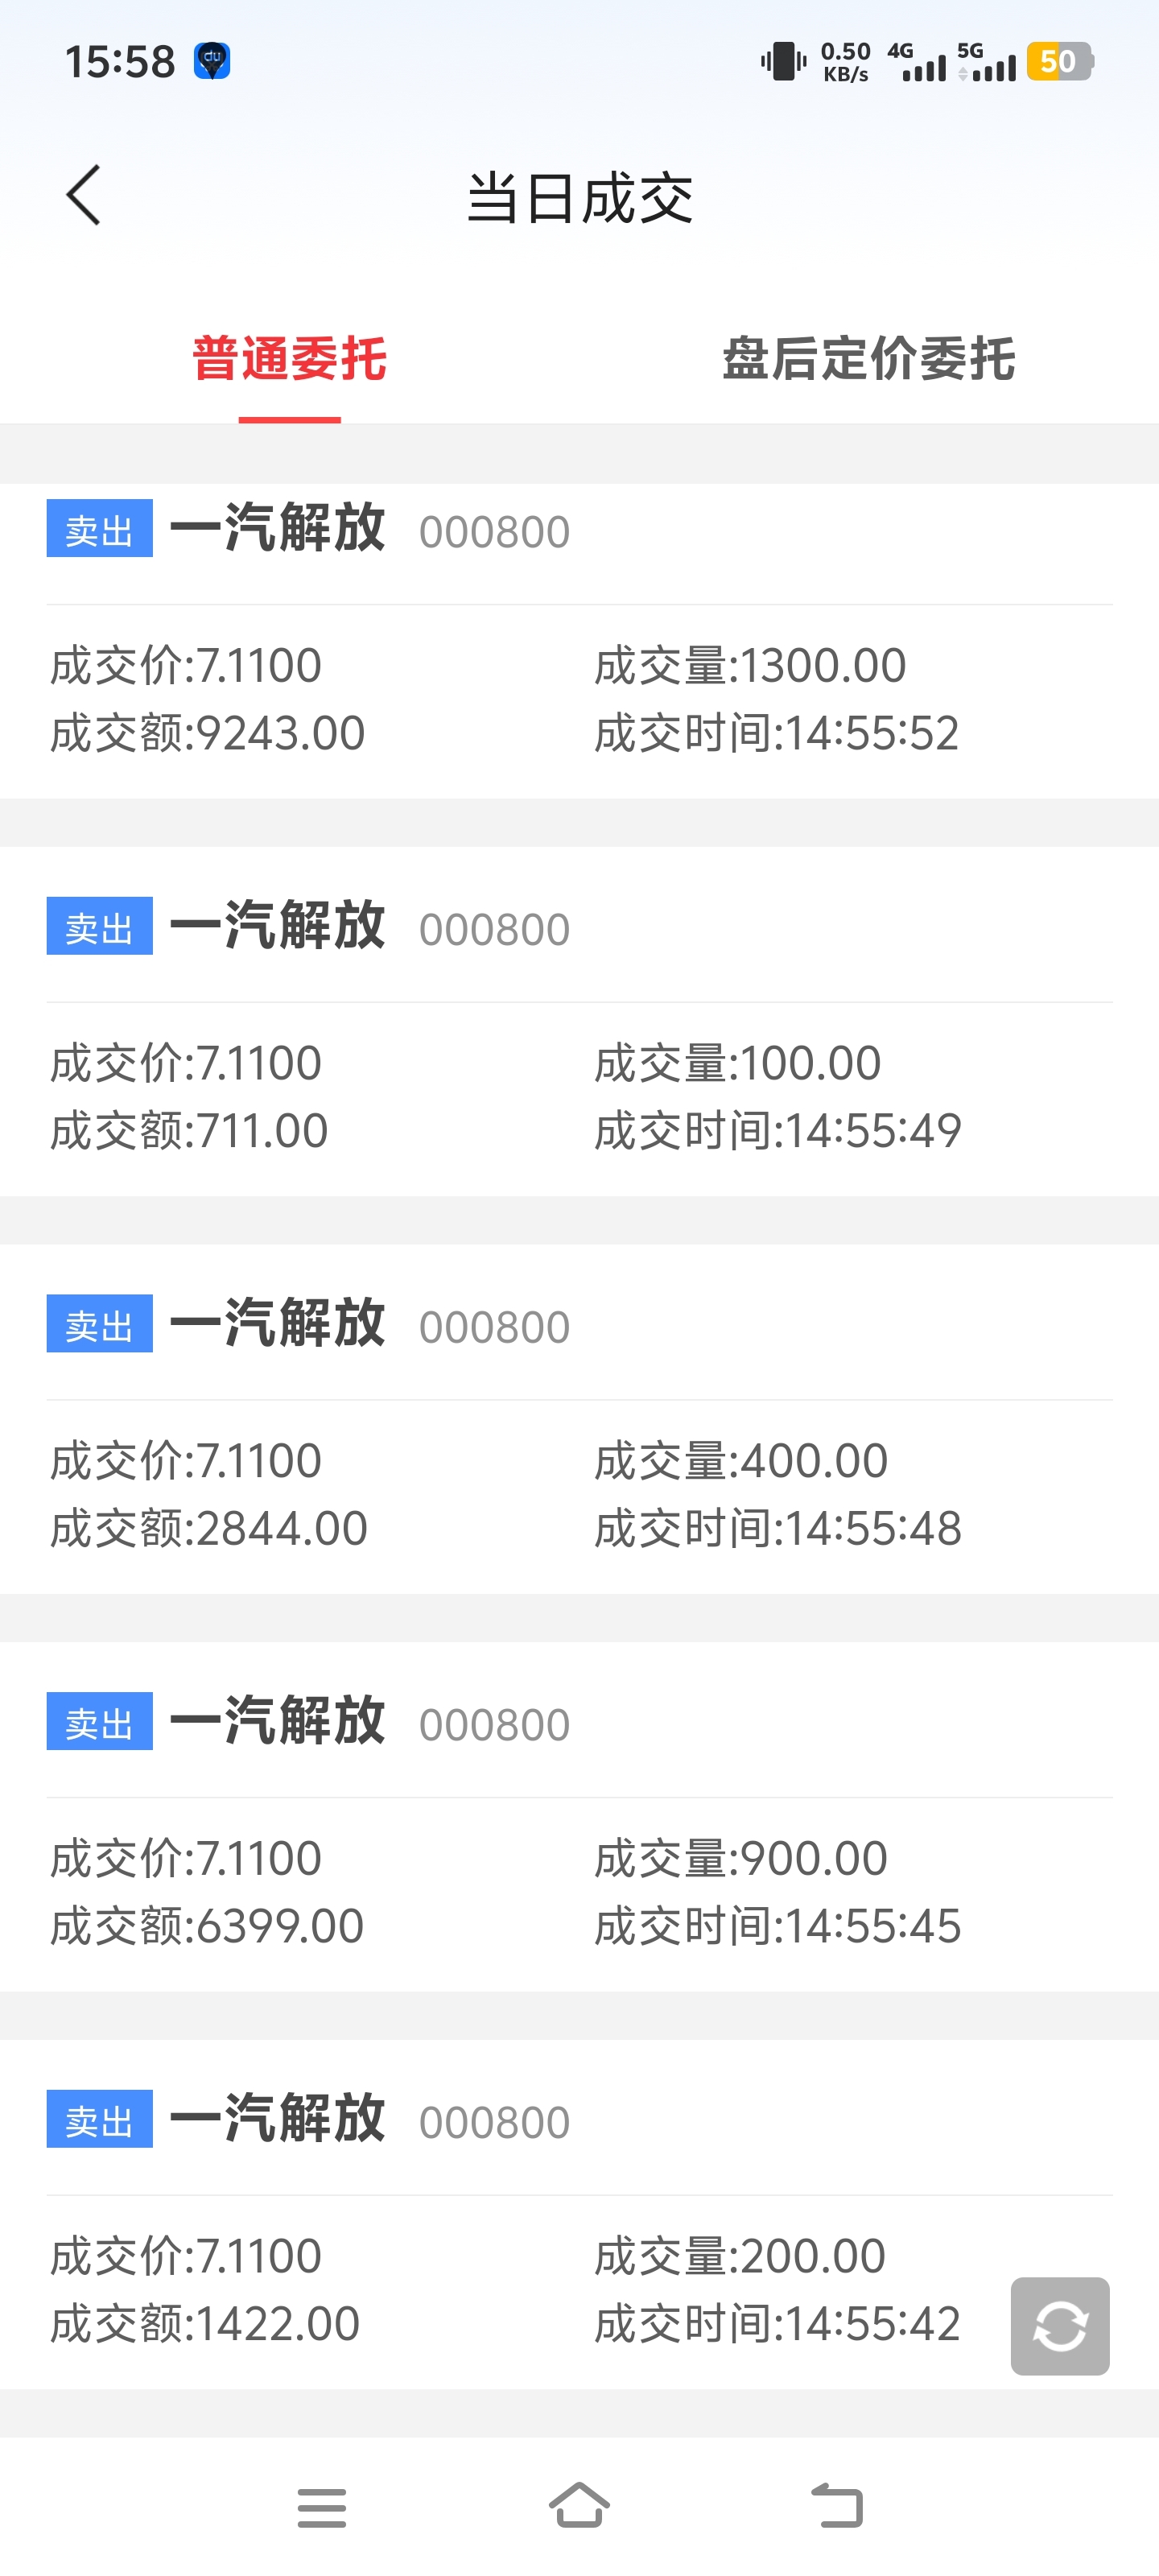Tap the 一汽解放 name in the first record
The image size is (1159, 2576).
click(x=277, y=528)
